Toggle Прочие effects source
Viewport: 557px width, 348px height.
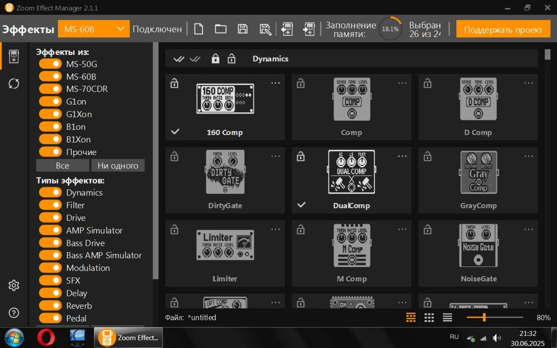[50, 152]
